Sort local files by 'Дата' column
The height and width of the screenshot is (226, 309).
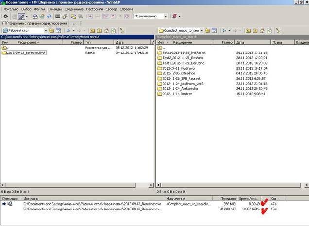coord(132,42)
